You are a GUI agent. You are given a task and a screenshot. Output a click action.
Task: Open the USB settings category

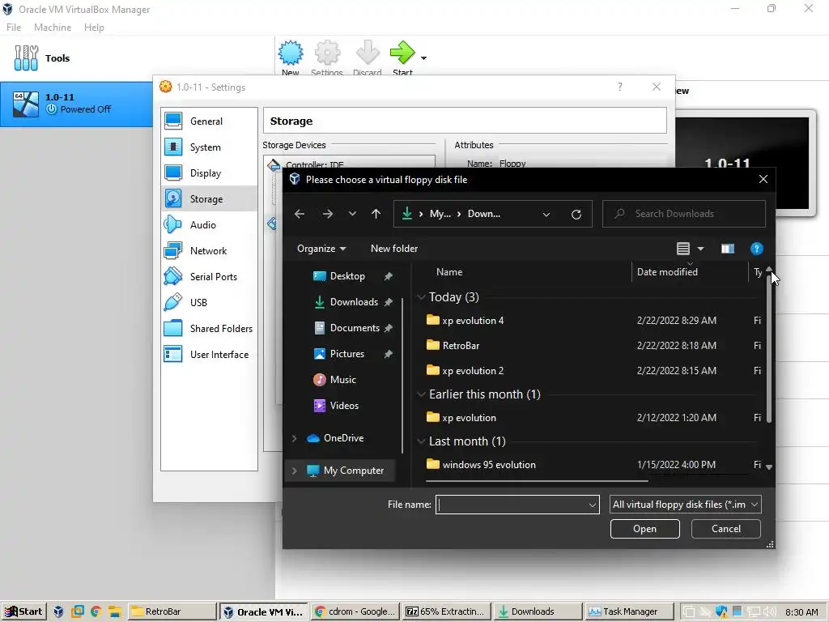tap(210, 303)
